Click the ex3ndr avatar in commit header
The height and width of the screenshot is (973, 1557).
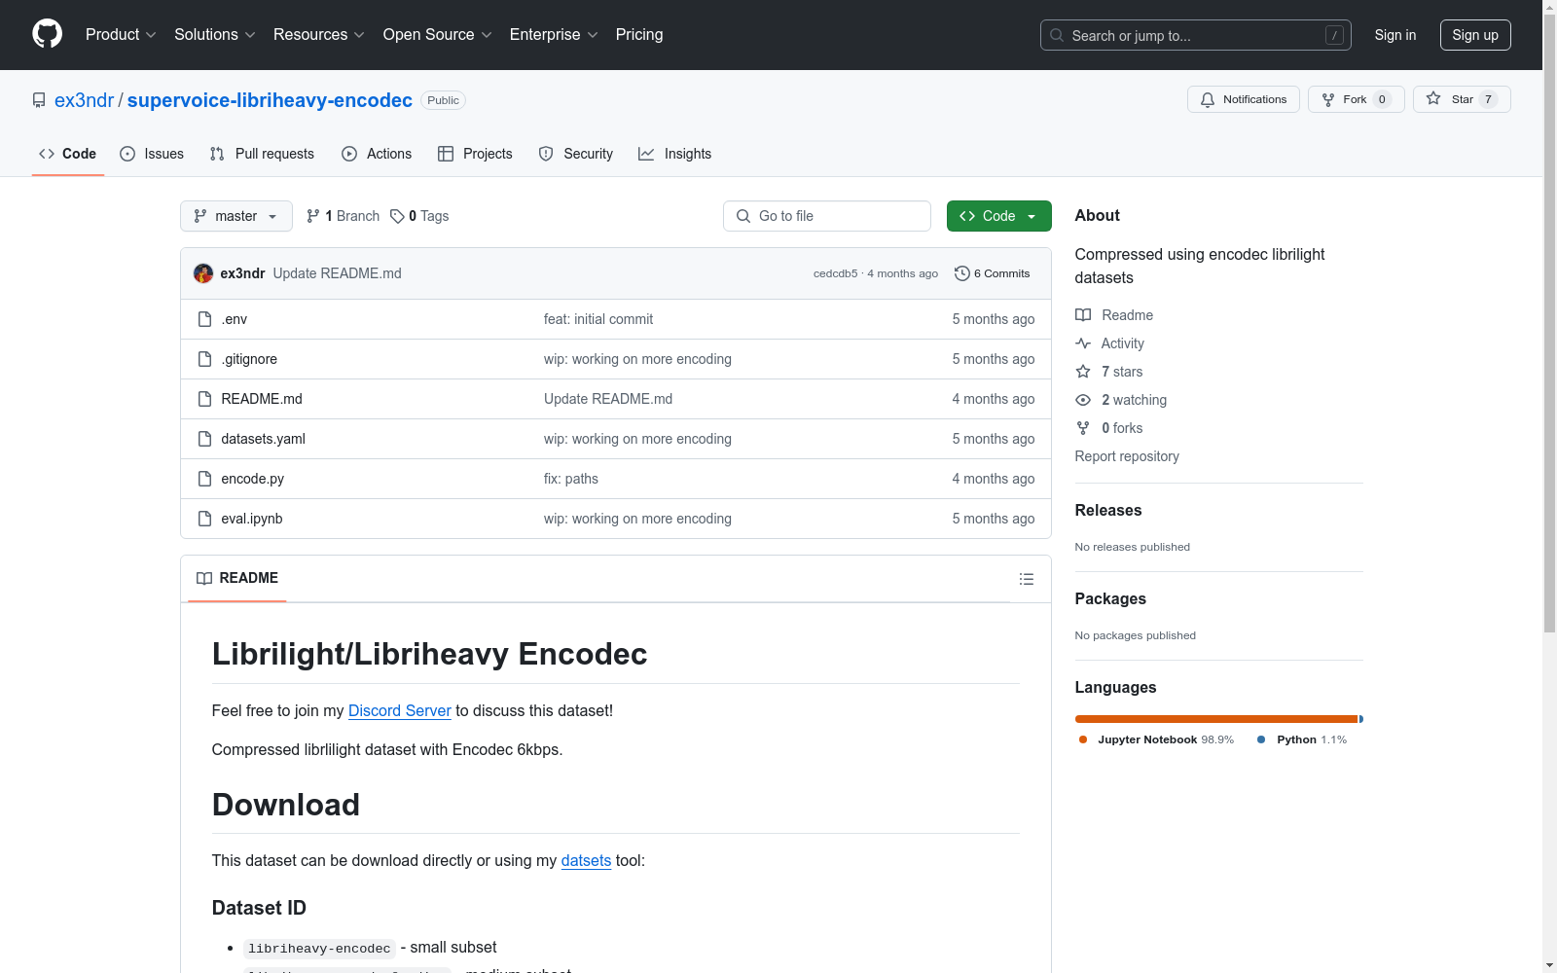coord(203,273)
